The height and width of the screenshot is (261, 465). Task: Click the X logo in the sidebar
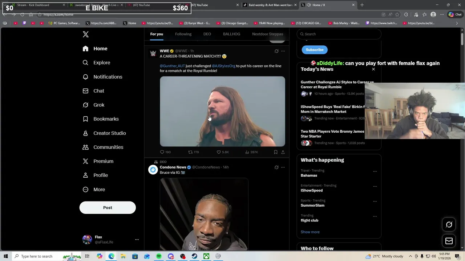click(86, 34)
